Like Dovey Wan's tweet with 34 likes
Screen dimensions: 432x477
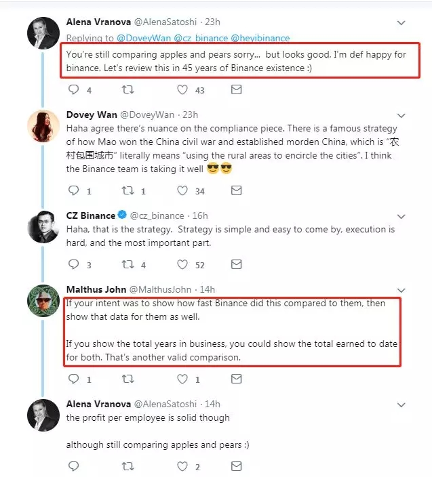pyautogui.click(x=182, y=191)
